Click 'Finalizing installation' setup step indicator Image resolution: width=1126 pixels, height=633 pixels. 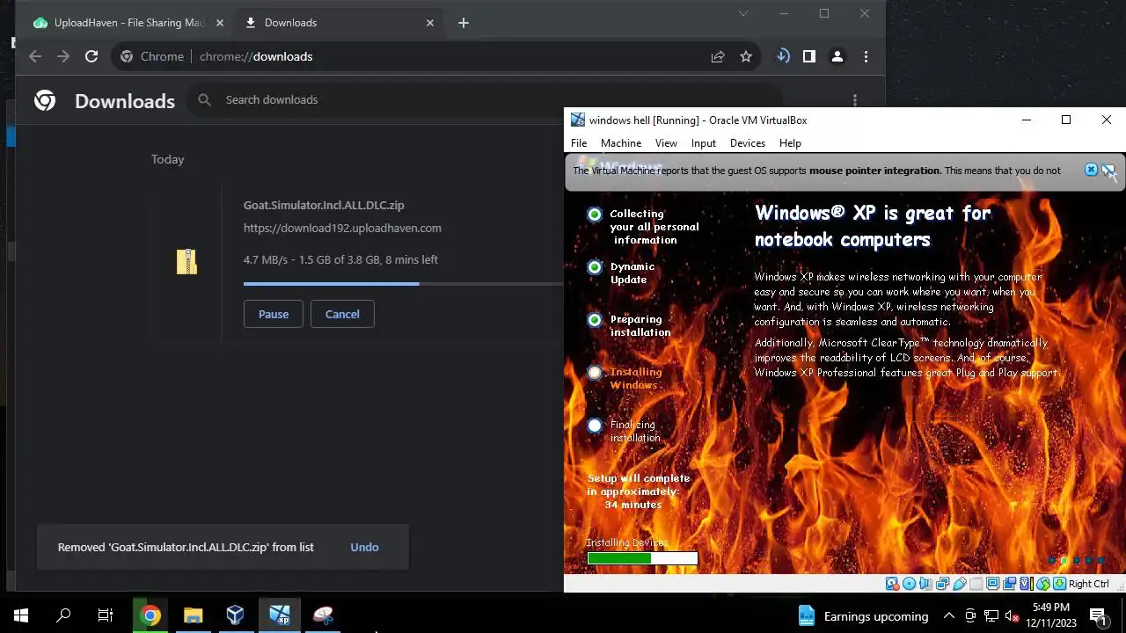click(x=595, y=426)
